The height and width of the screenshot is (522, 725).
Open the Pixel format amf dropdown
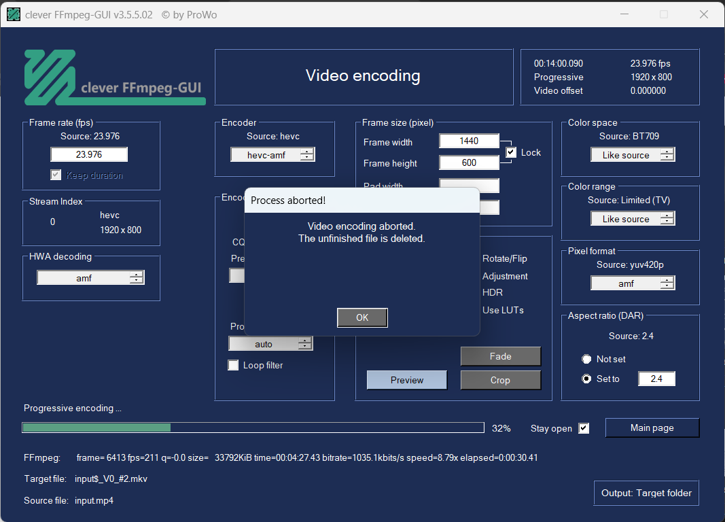pos(633,283)
